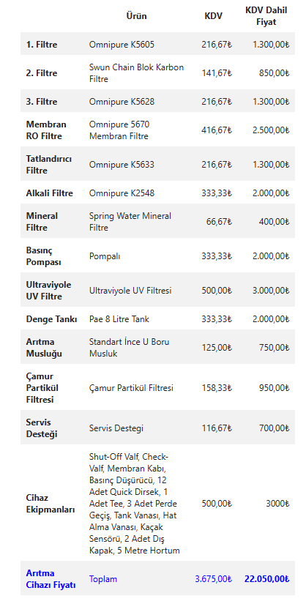The image size is (306, 604).
Task: Select Standart İnce U Boru Musluk
Action: (x=129, y=348)
